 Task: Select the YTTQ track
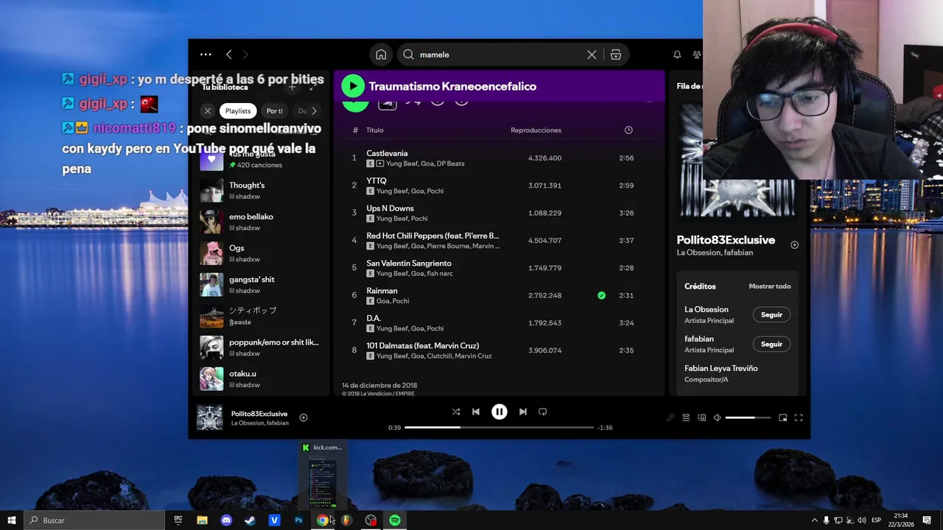tap(499, 185)
